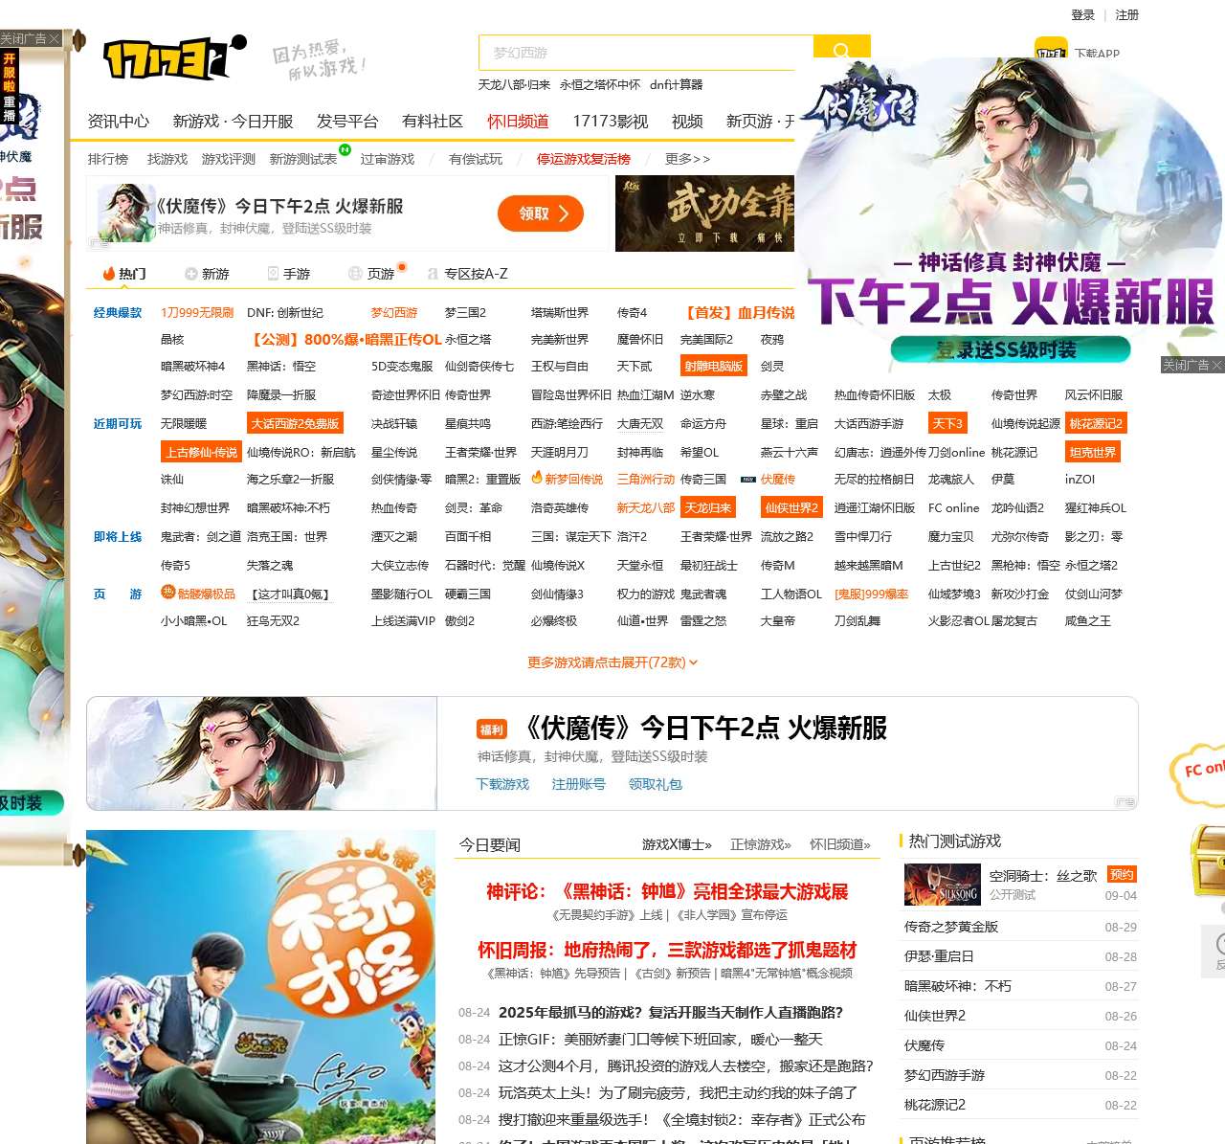Click the 神评论 黑神话：钟馗 headline

[x=667, y=892]
